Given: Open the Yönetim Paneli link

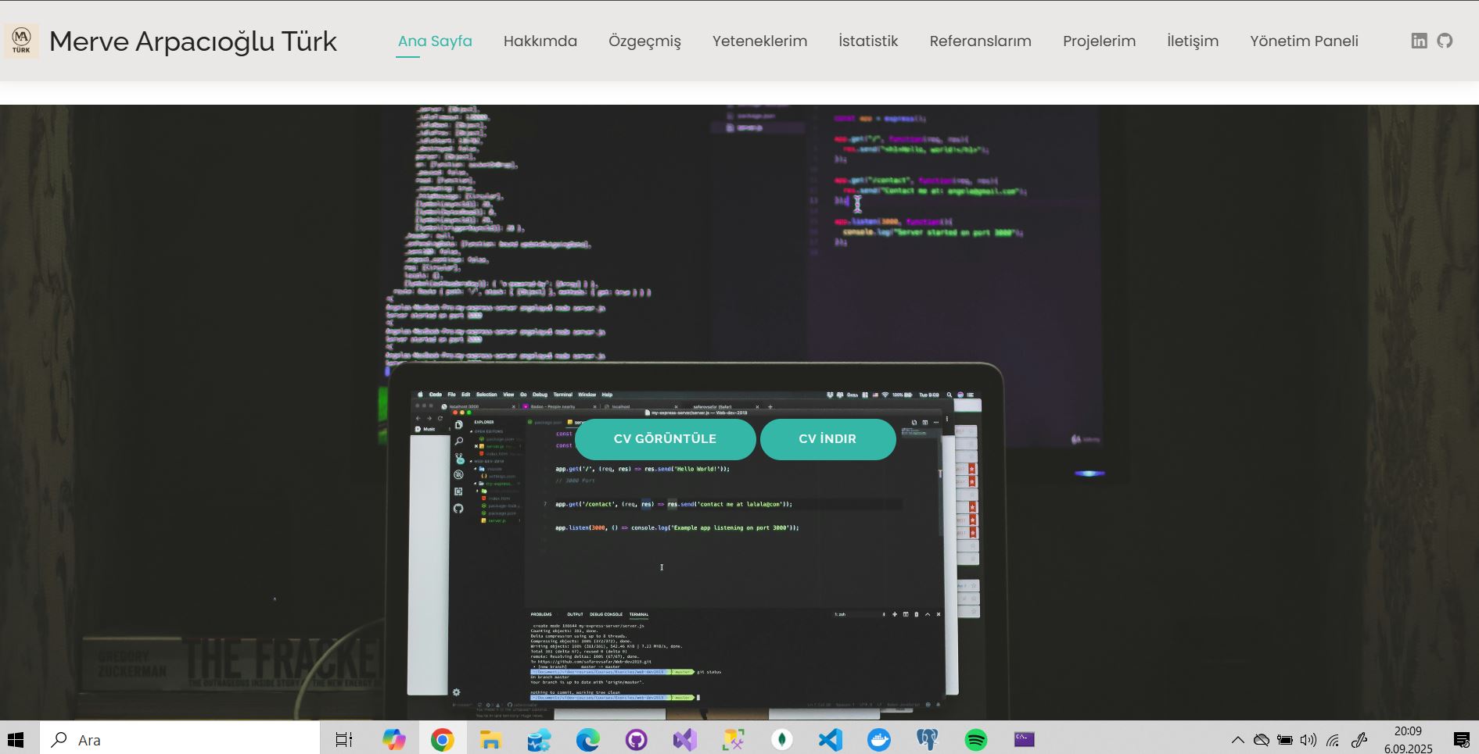Looking at the screenshot, I should (1304, 41).
